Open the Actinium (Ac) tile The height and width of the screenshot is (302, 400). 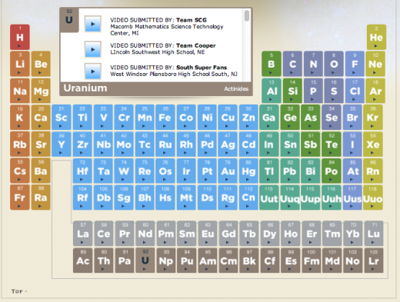click(x=83, y=261)
